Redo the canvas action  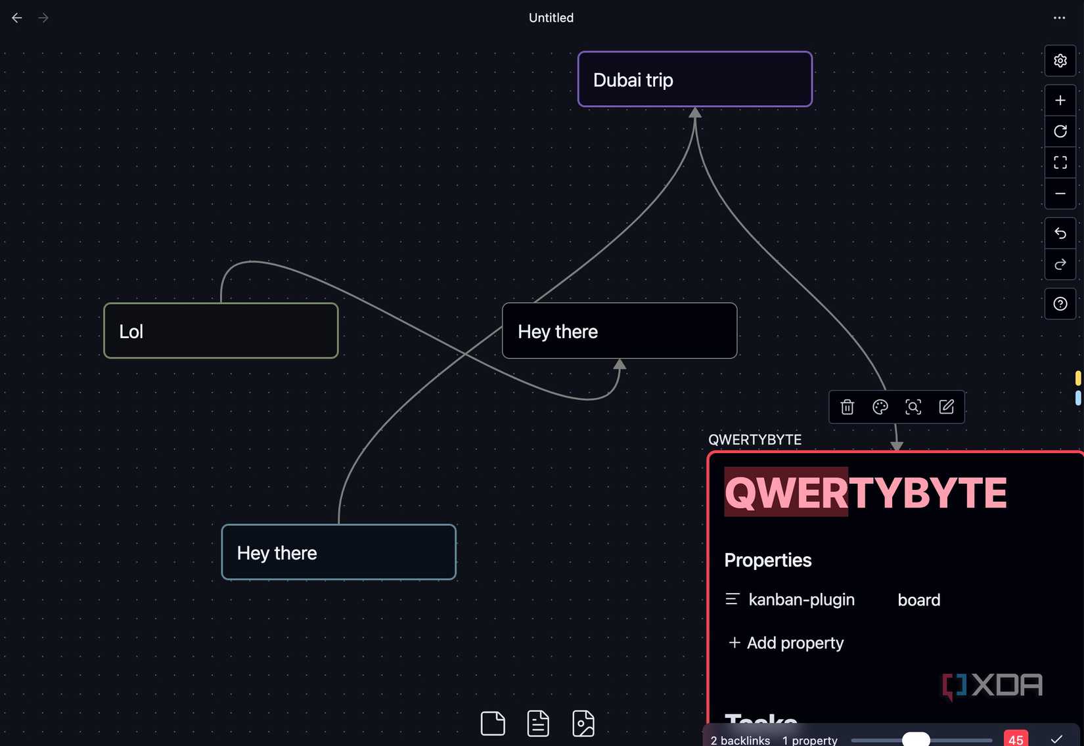1060,265
